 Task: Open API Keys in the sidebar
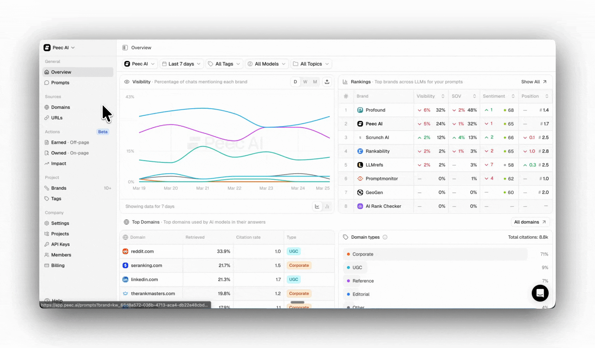[x=78, y=245]
